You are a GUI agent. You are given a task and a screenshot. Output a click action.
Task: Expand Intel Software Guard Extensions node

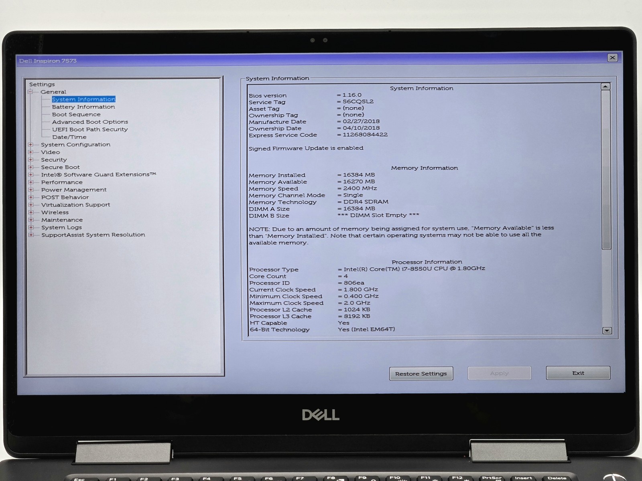pos(30,175)
